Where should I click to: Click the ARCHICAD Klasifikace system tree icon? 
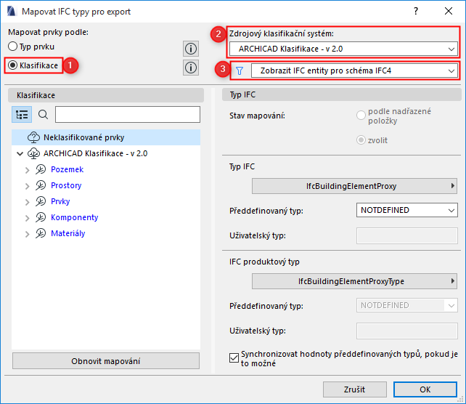(33, 153)
